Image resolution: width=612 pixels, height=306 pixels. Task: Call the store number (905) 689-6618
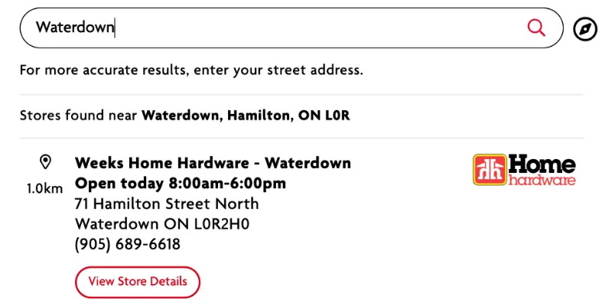click(x=128, y=245)
